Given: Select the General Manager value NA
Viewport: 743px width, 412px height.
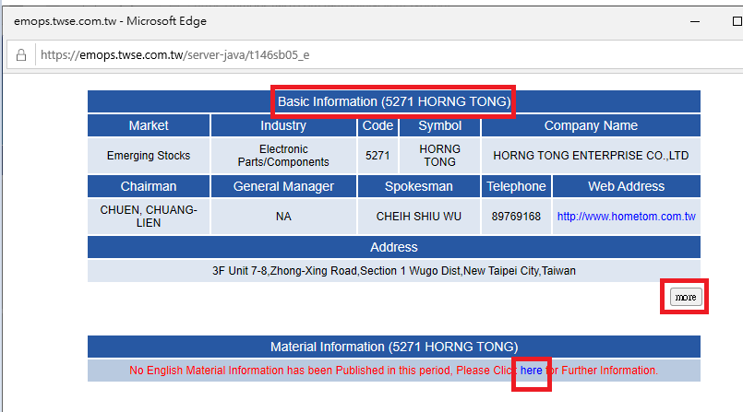Looking at the screenshot, I should click(x=283, y=217).
